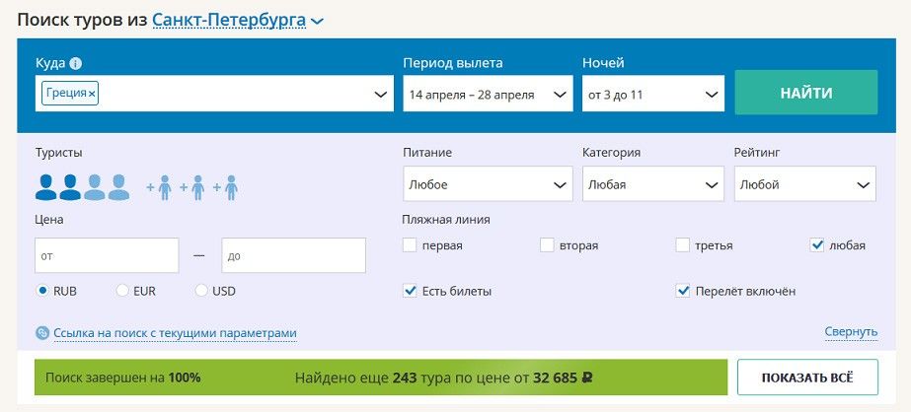Change departure city Санкт-Петербурга
This screenshot has height=412, width=911.
coord(229,21)
